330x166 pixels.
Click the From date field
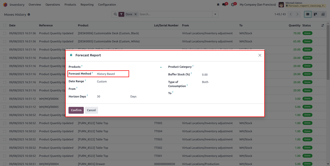[x=129, y=89]
